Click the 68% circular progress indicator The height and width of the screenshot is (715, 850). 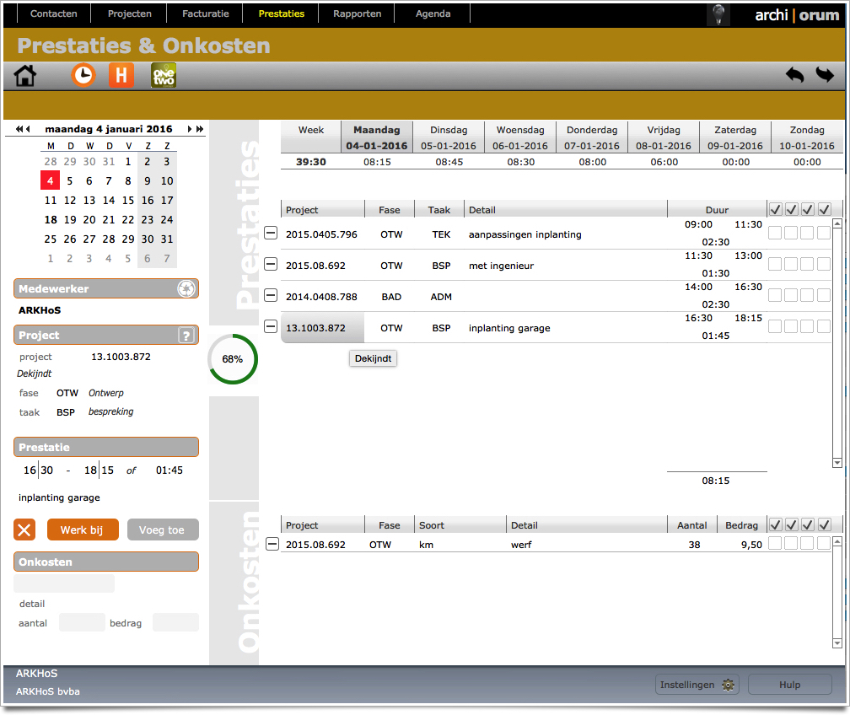233,359
